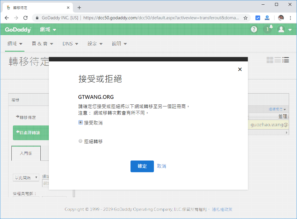Open help via the question mark icon
This screenshot has height=219, width=297.
click(x=254, y=29)
